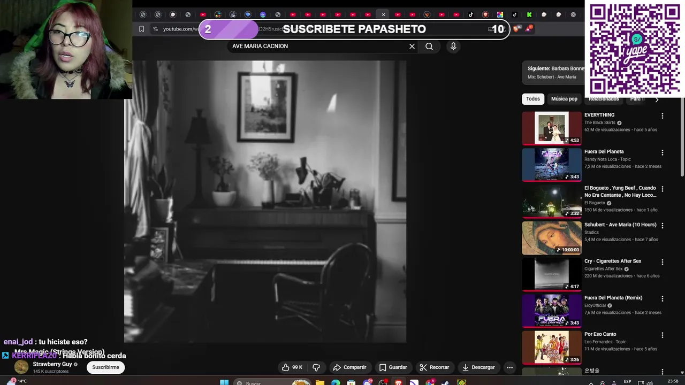Open options menu for EVERYTHING video
This screenshot has height=385, width=685.
point(662,116)
